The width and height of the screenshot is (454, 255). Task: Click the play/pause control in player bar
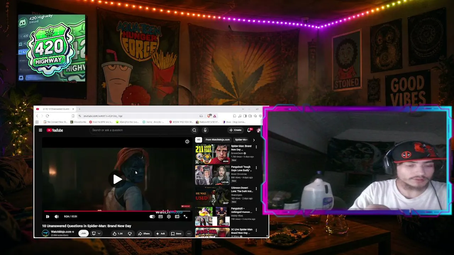(x=48, y=216)
